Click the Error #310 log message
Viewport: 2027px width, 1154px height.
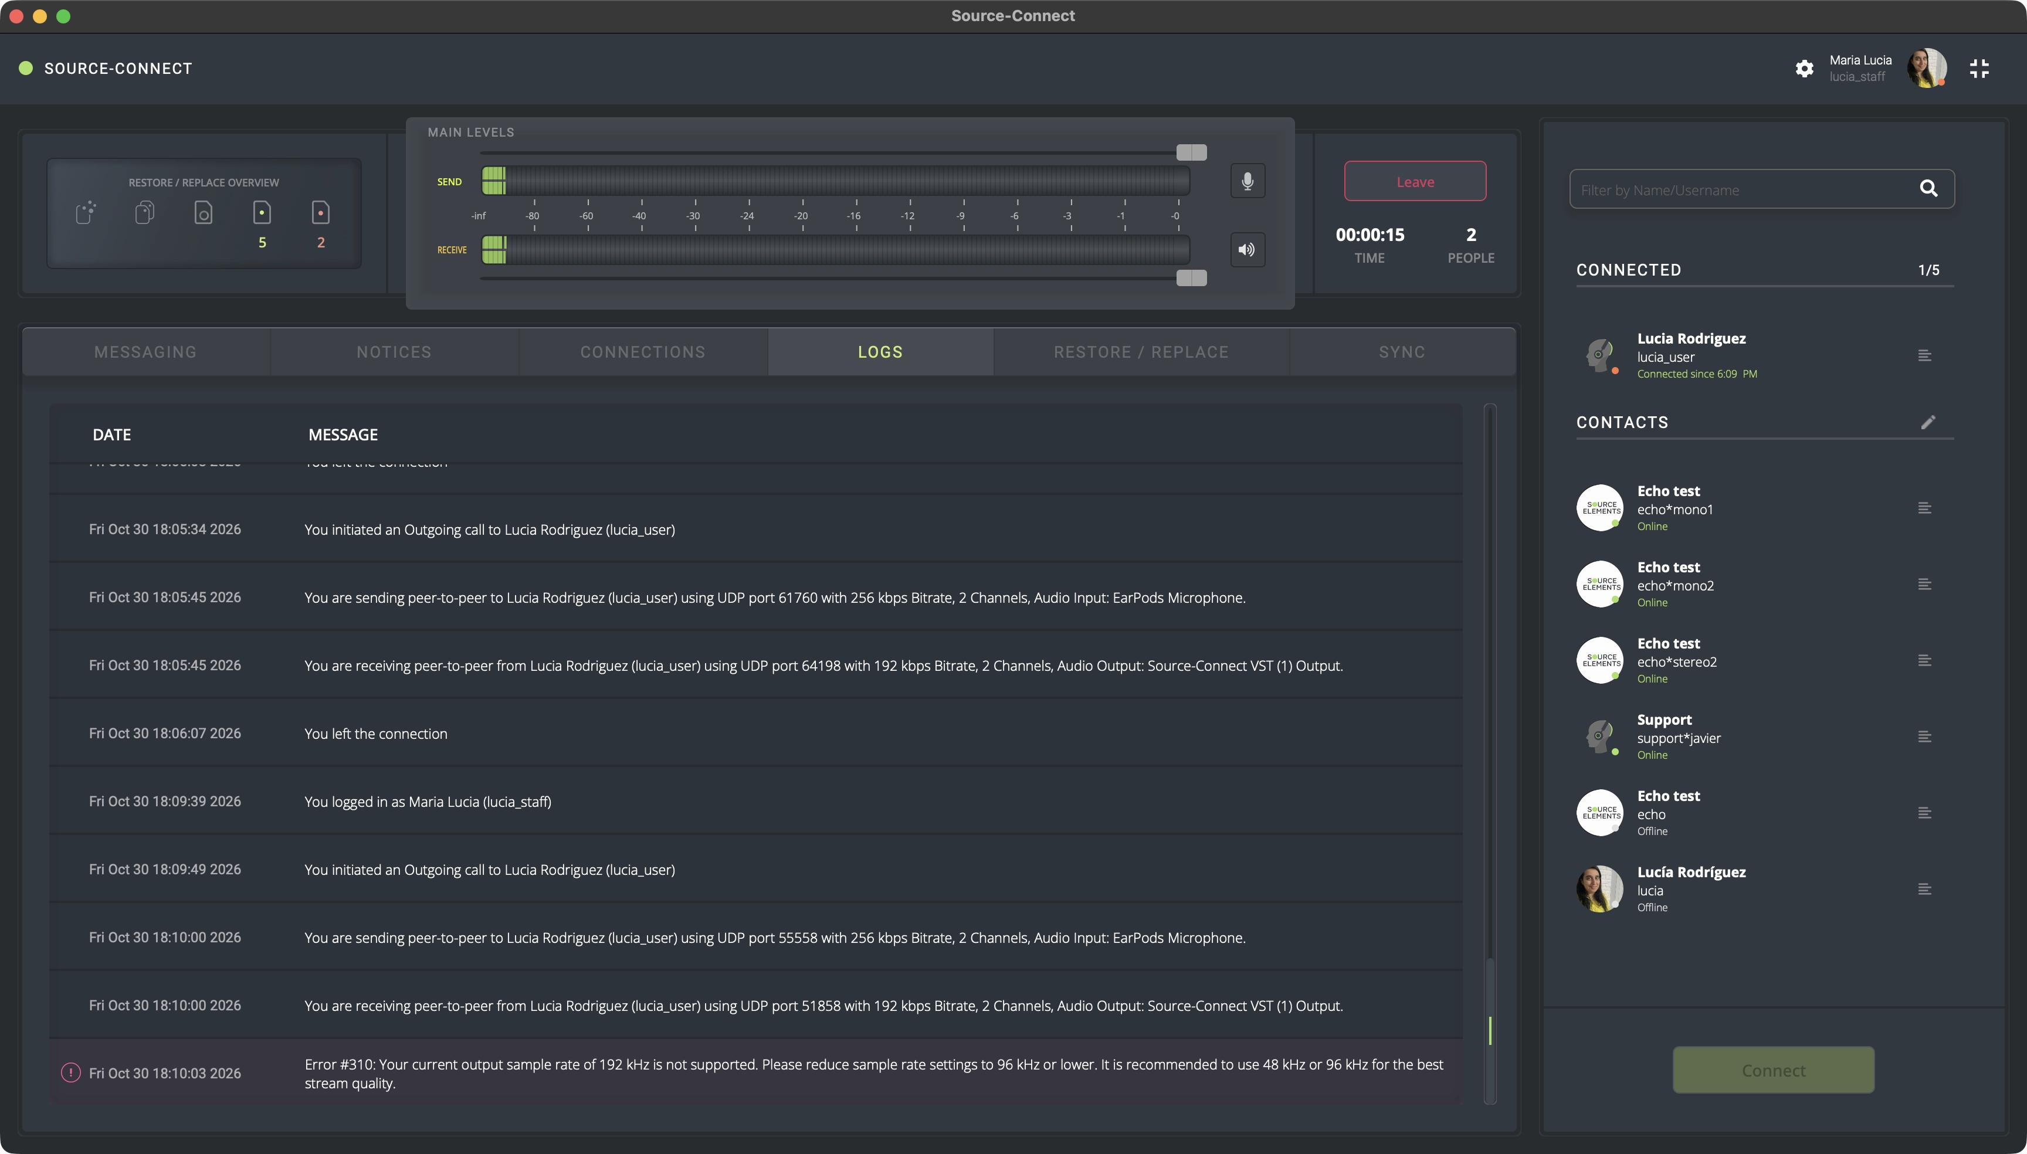[x=873, y=1074]
